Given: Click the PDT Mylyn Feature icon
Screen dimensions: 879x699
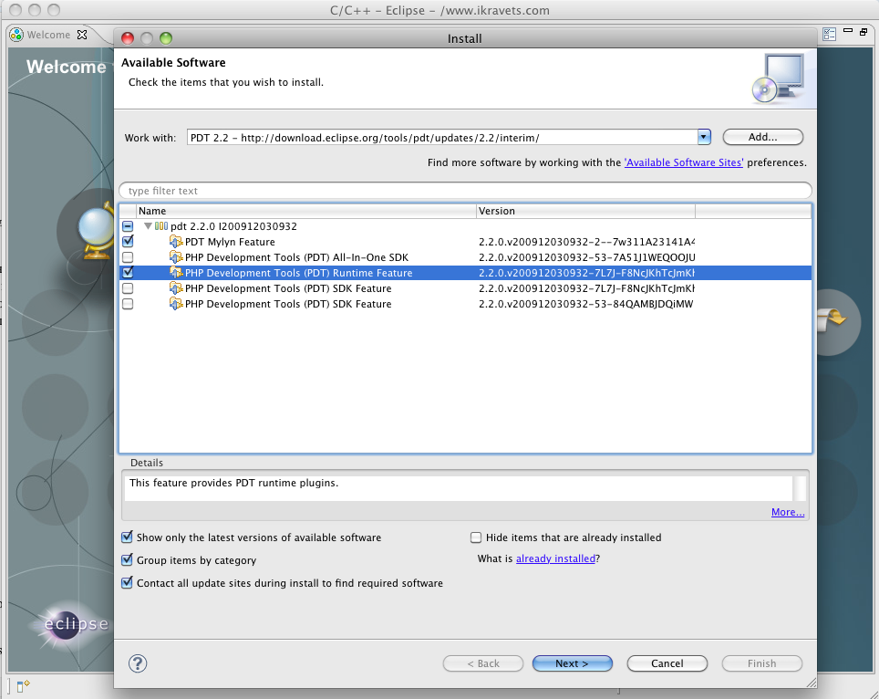Looking at the screenshot, I should 176,242.
